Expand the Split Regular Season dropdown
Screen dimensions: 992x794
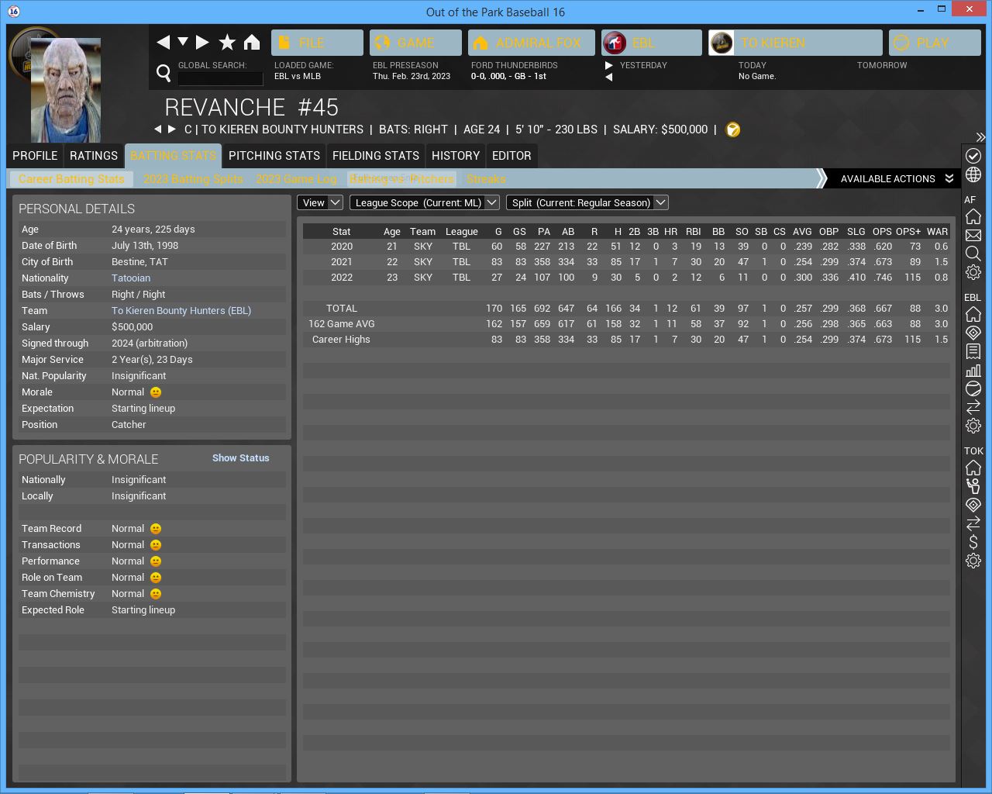587,202
